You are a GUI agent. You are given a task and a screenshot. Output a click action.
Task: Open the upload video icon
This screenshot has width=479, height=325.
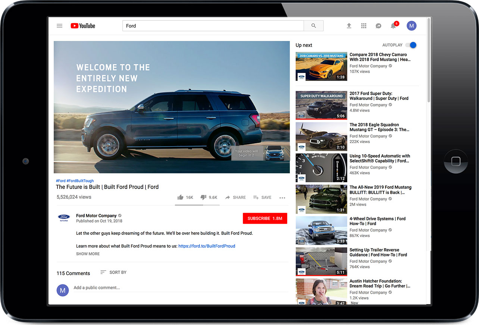pyautogui.click(x=349, y=26)
